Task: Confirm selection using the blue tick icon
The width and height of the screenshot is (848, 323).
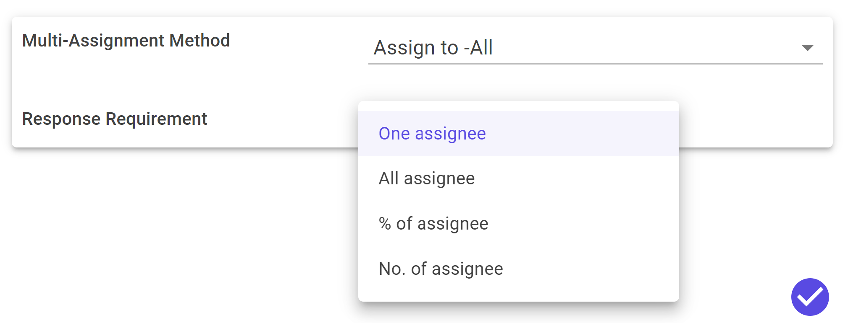Action: click(x=810, y=297)
